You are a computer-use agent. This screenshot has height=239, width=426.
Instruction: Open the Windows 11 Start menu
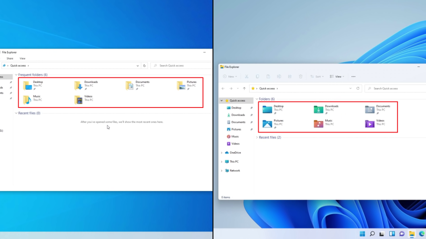pos(362,233)
